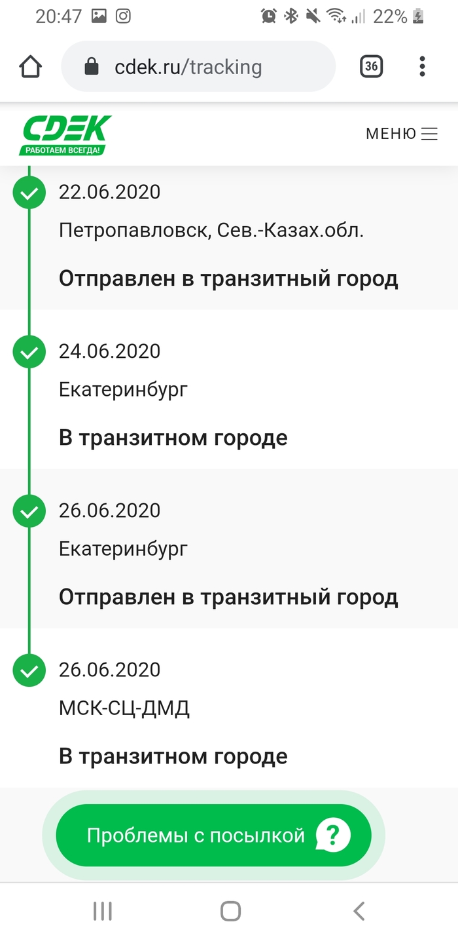Viewport: 458px width, 943px height.
Task: Tap Android recent apps button
Action: pyautogui.click(x=103, y=911)
